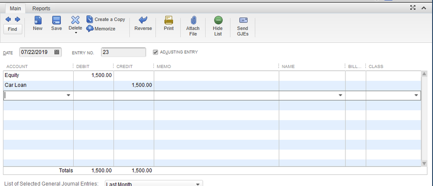Viewport: 433px width, 186px height.
Task: Go to previous journal entry arrow
Action: (x=8, y=19)
